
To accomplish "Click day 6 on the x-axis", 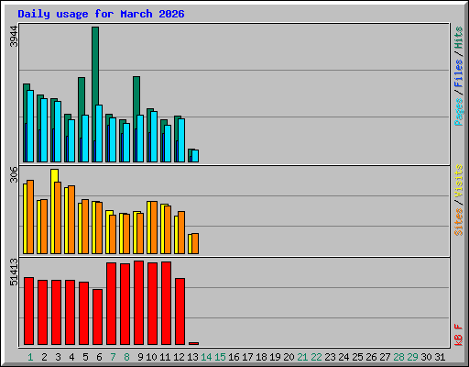I will point(99,357).
